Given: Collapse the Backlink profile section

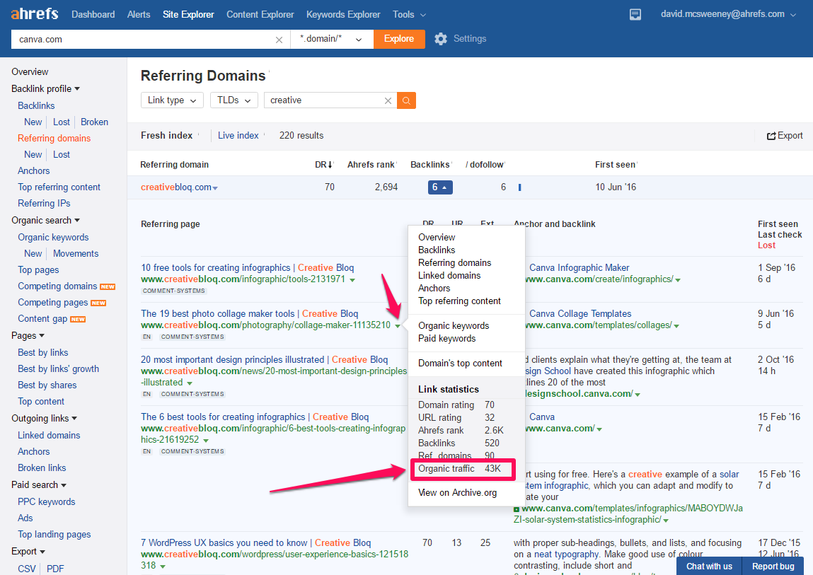Looking at the screenshot, I should click(x=45, y=88).
